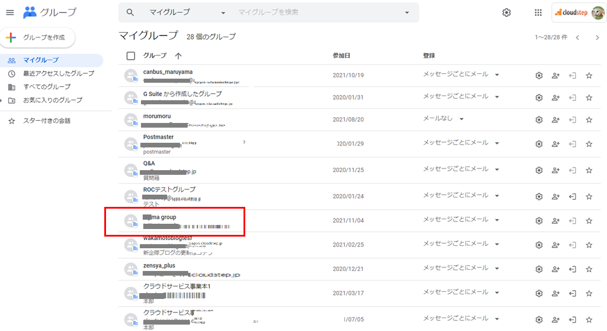Open settings for morumoru group
Viewport: 607px width, 331px height.
click(539, 119)
